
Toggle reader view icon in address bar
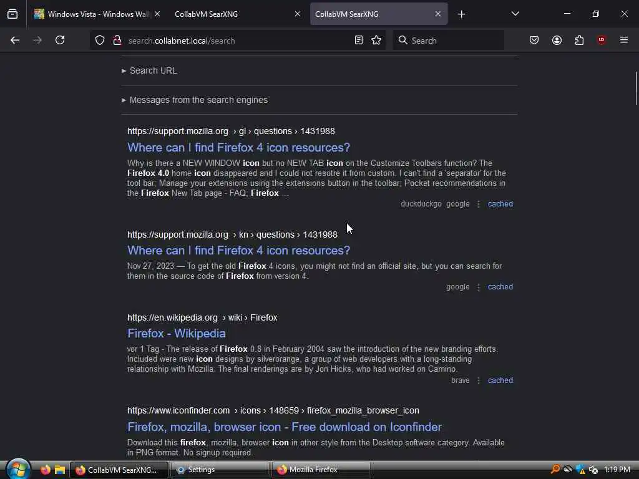pyautogui.click(x=359, y=41)
